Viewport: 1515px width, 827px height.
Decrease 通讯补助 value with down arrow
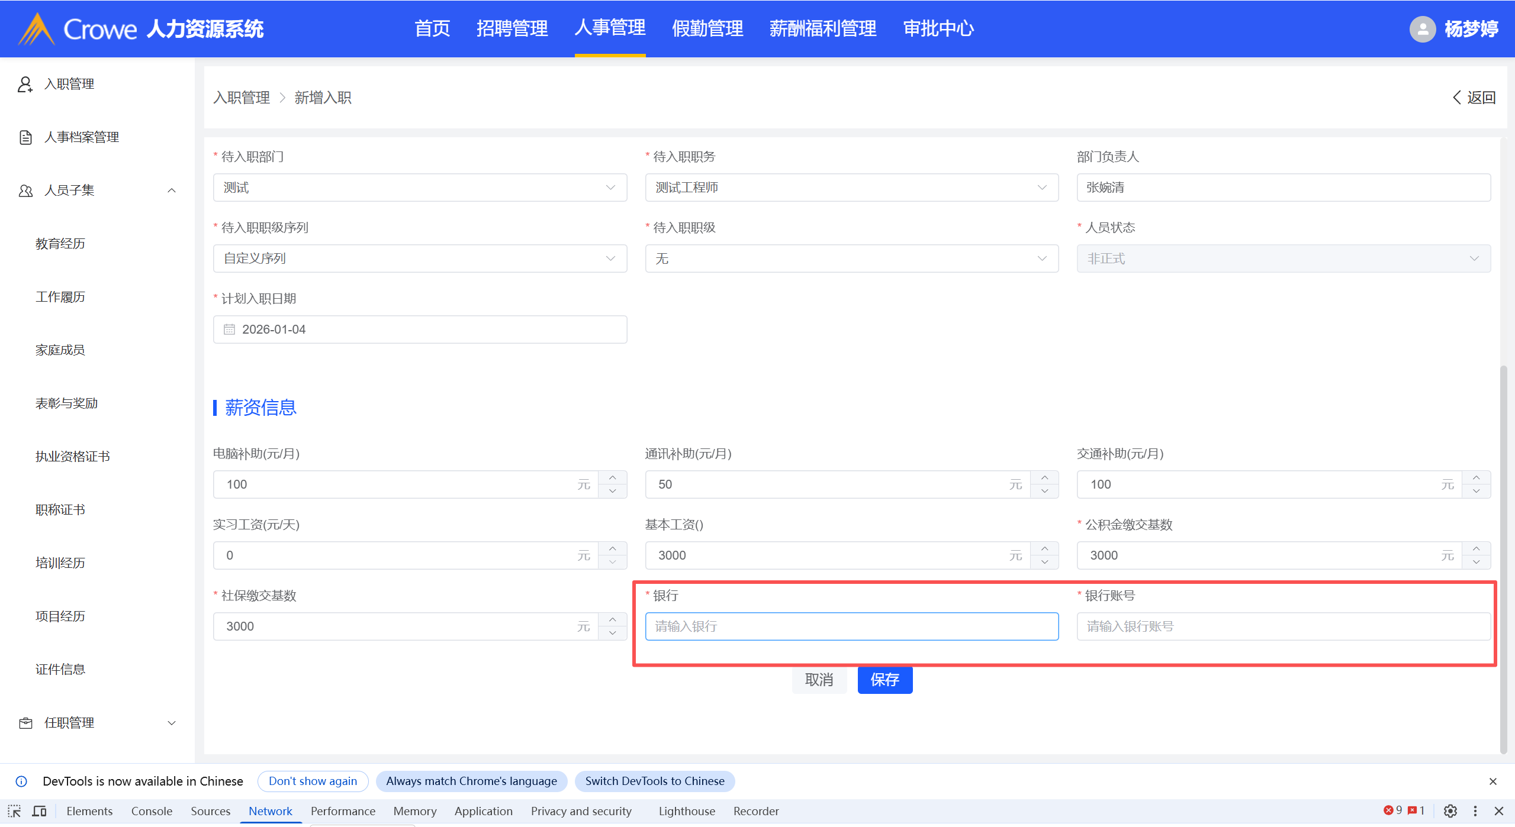[1044, 491]
